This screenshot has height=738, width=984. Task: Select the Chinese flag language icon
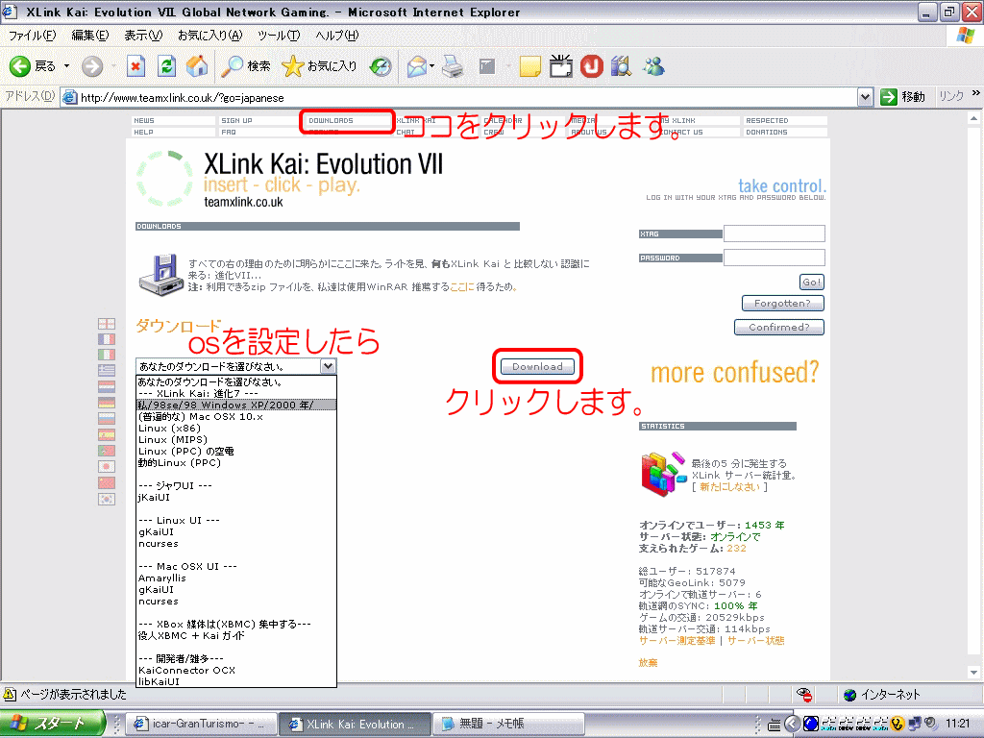pos(107,482)
